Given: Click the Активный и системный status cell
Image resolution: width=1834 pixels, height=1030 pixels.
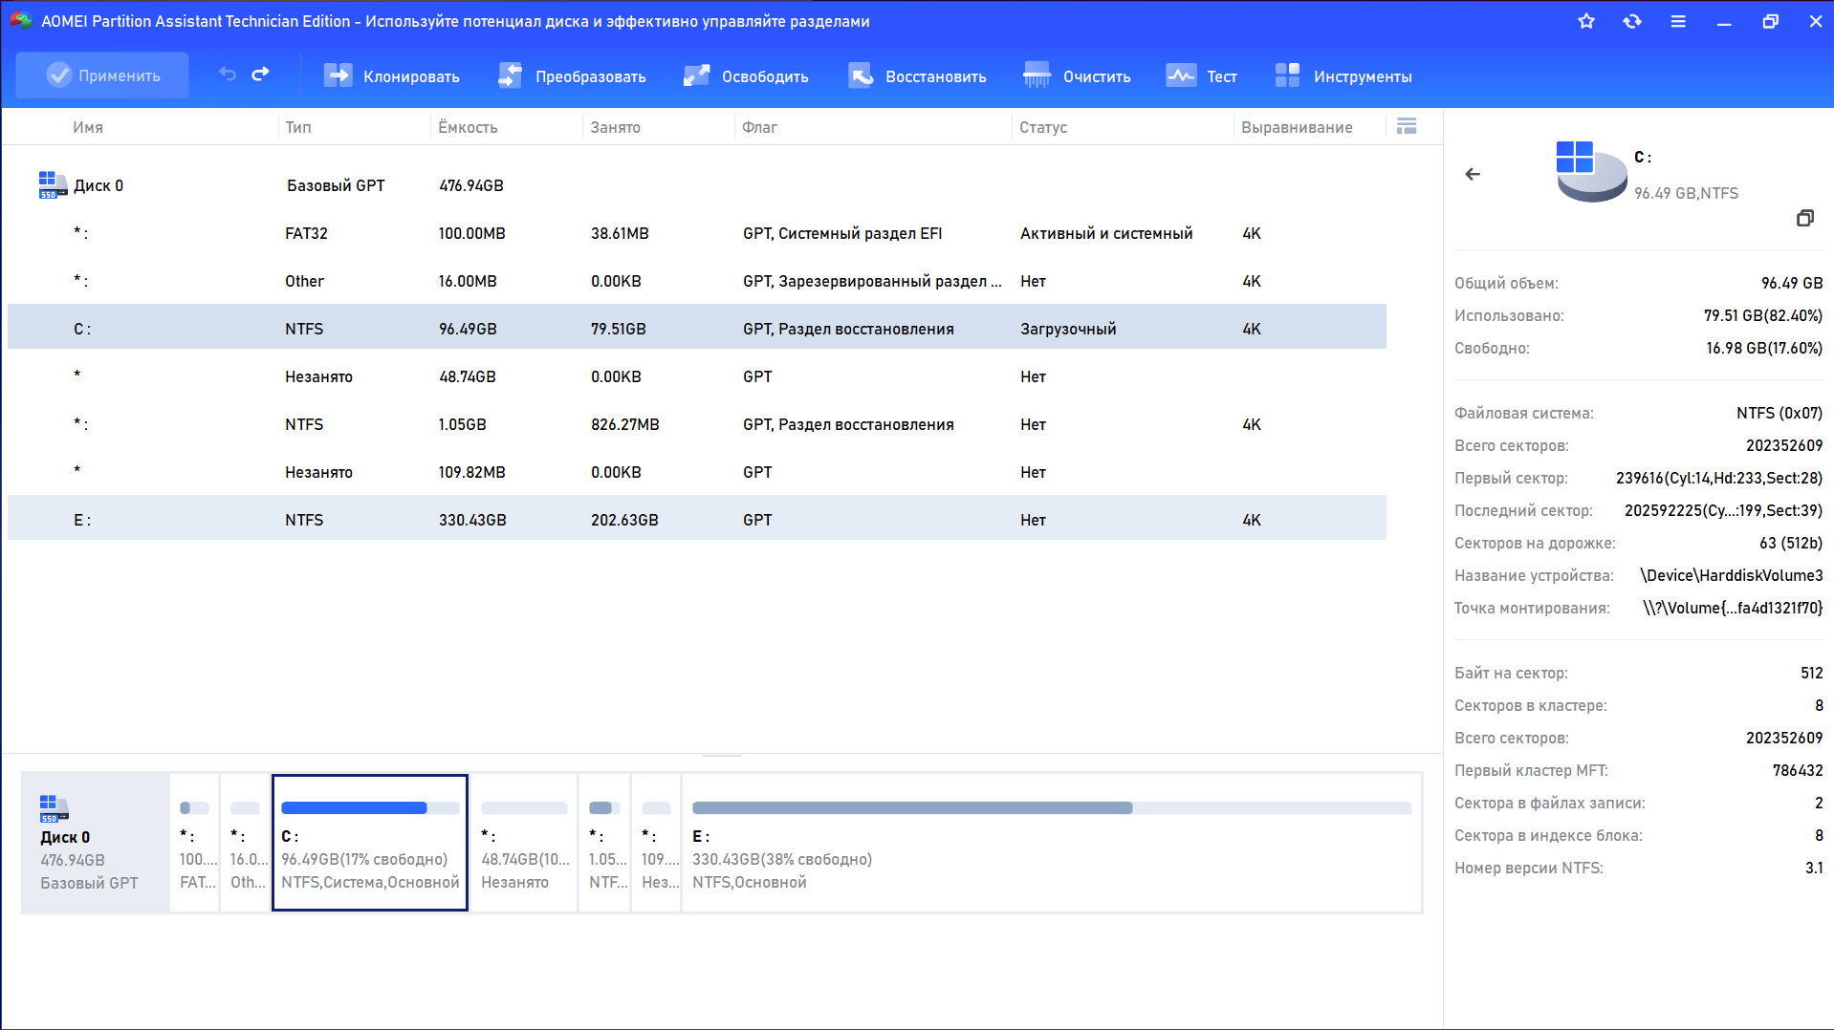Looking at the screenshot, I should [x=1106, y=233].
